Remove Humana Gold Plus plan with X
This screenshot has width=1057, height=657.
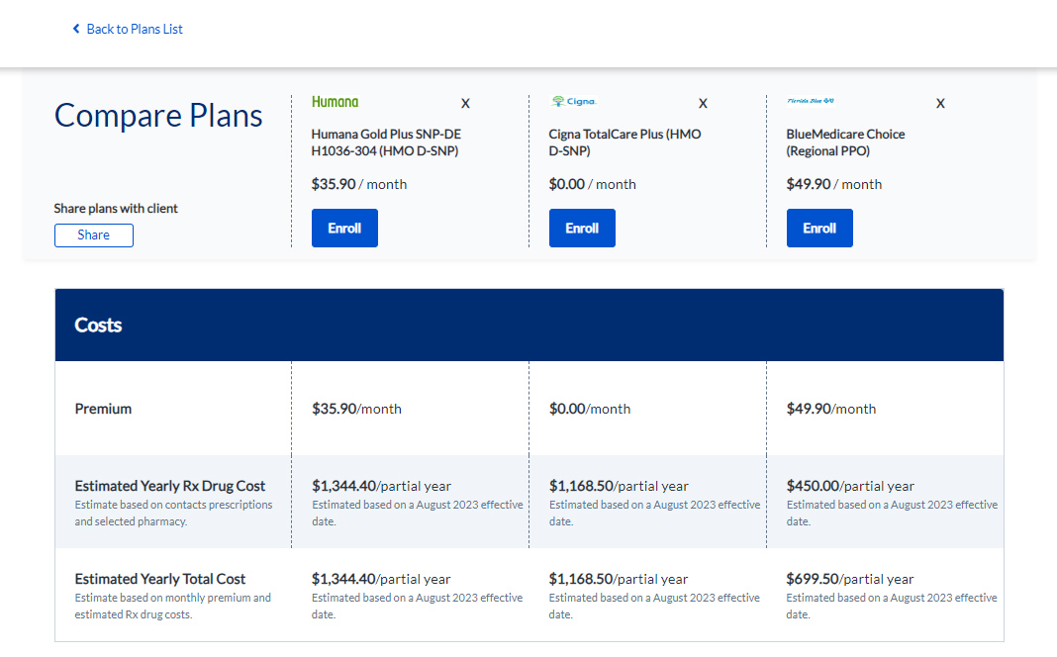point(465,103)
